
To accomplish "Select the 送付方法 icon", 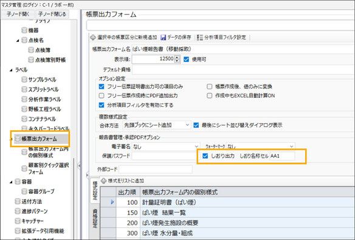I will coord(18,201).
